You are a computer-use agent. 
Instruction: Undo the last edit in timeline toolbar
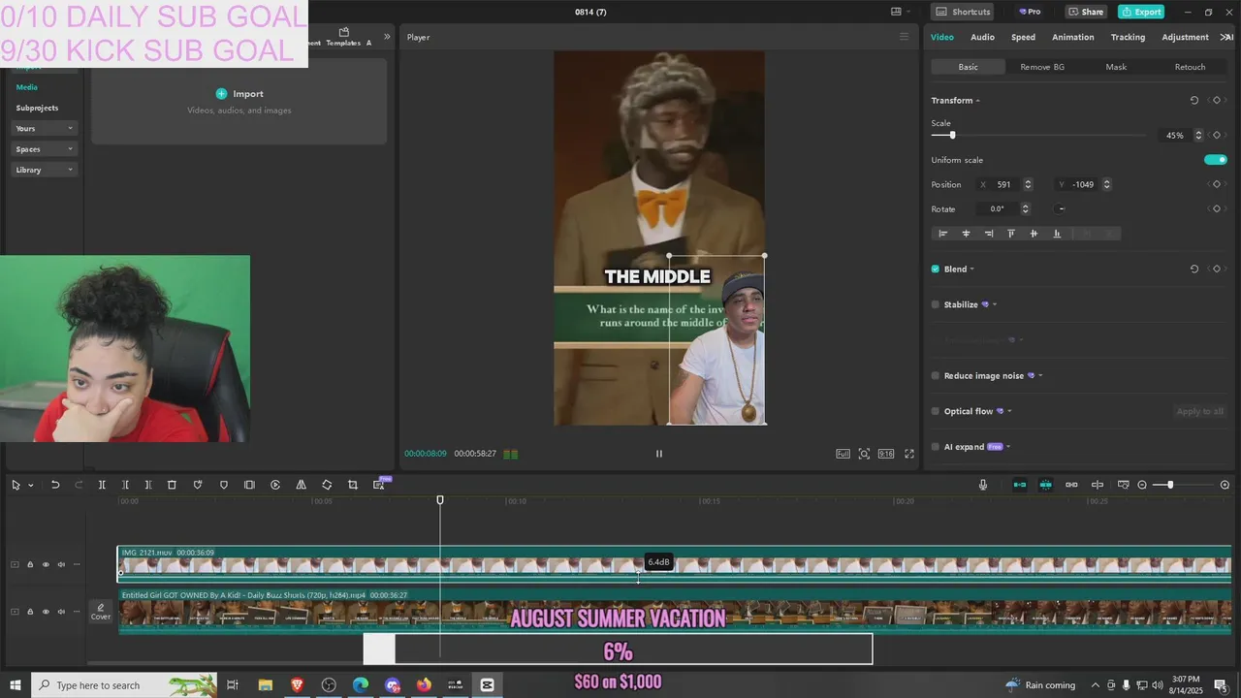click(x=55, y=485)
